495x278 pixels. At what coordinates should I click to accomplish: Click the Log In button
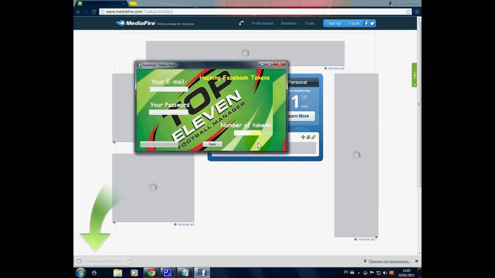pos(353,23)
